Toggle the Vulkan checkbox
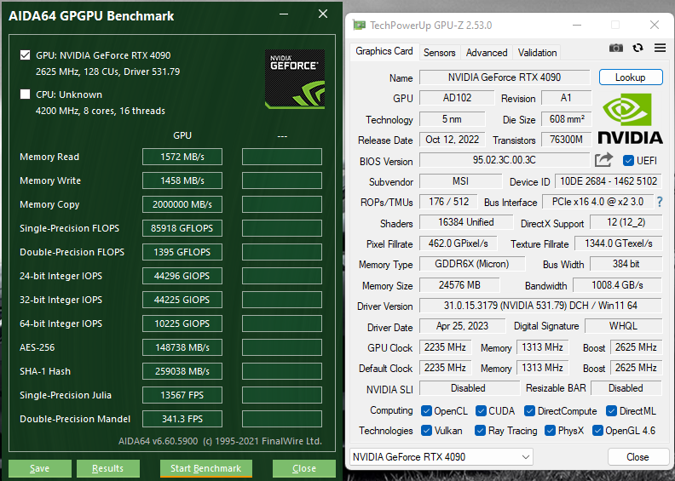The image size is (675, 481). coord(426,430)
